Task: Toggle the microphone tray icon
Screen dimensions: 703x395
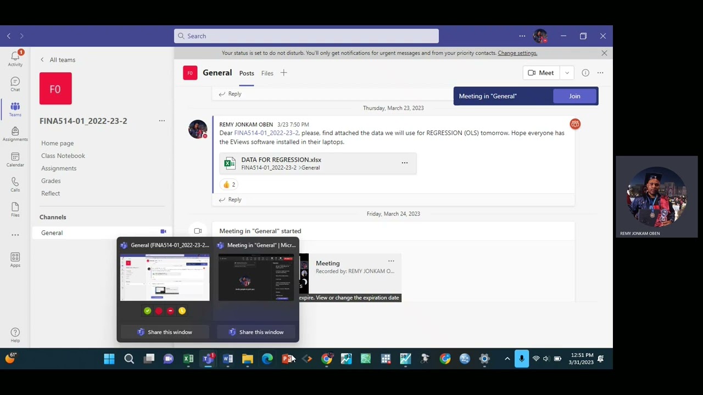Action: tap(521, 359)
